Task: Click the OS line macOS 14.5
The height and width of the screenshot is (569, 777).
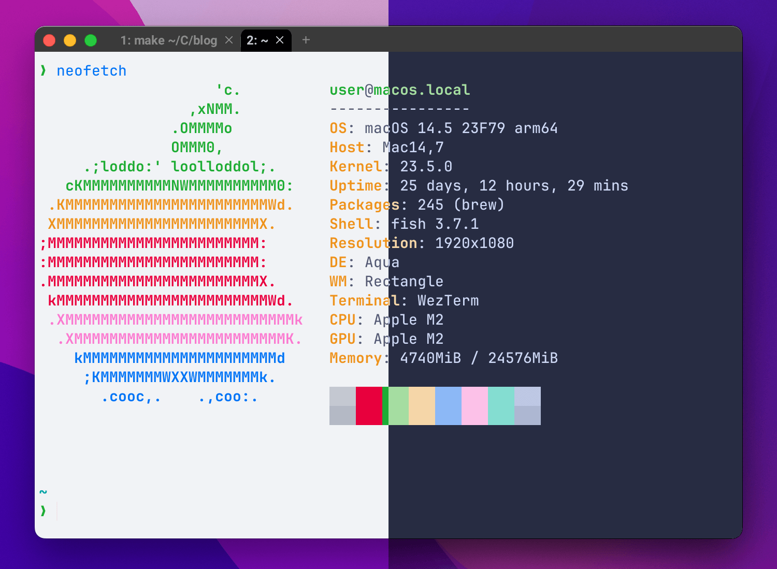Action: coord(443,128)
